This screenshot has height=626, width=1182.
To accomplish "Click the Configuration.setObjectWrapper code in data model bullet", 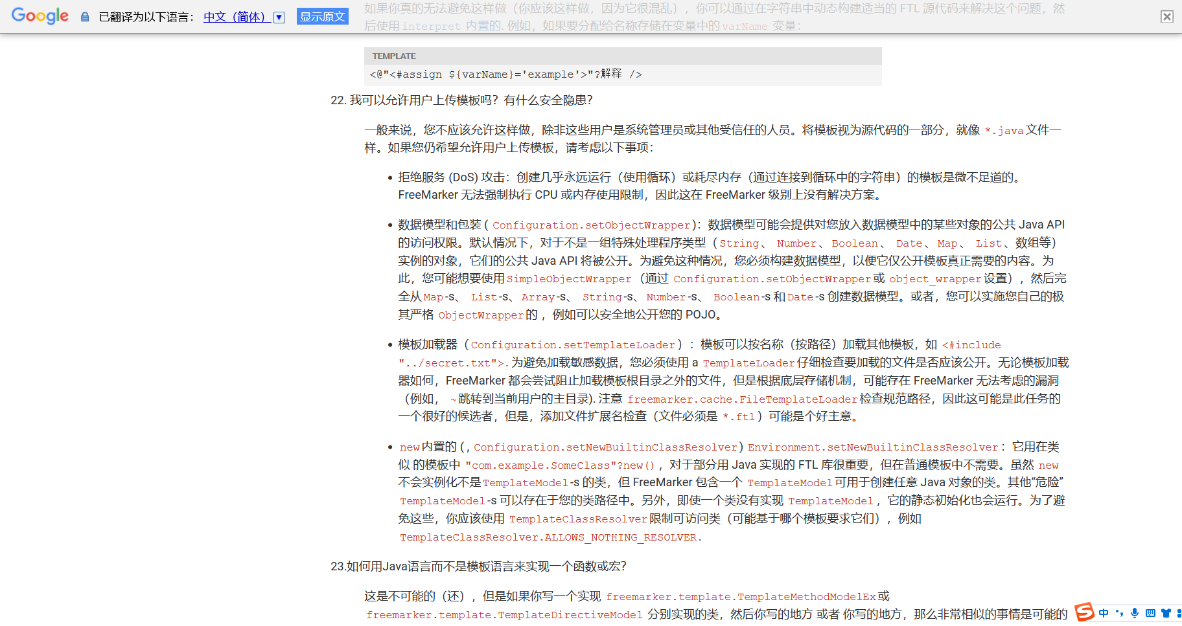I will coord(592,225).
